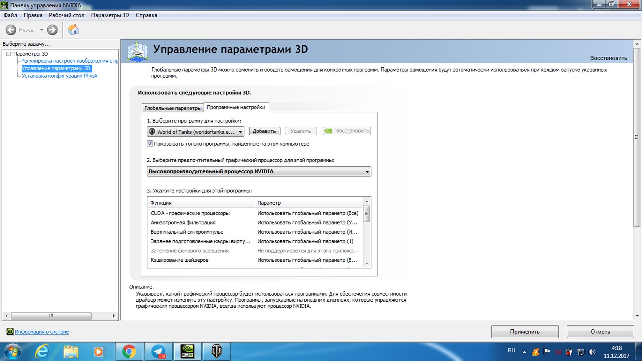642x361 pixels.
Task: Collapse the Параметры 3D tree node
Action: click(x=8, y=54)
